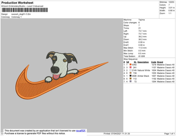This screenshot has height=136, width=176.
Task: Click the Up value '38.2 mm'
Action: 143,37
